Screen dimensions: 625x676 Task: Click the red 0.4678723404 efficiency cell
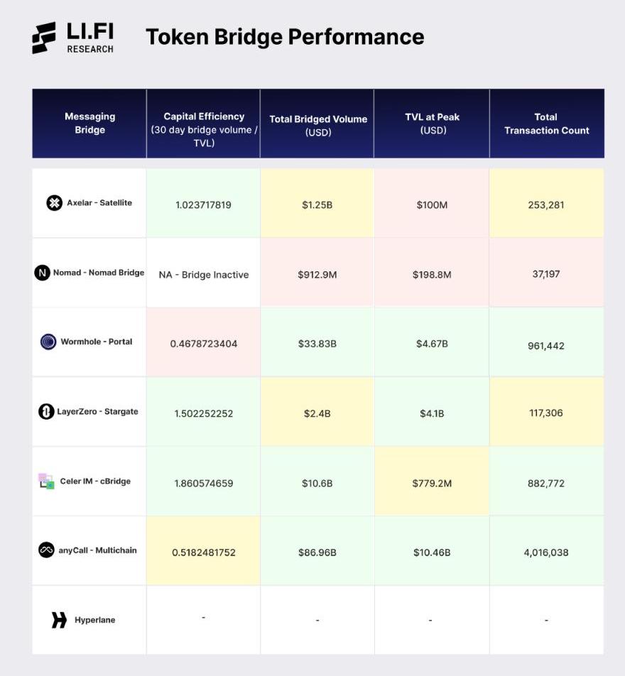(x=204, y=344)
